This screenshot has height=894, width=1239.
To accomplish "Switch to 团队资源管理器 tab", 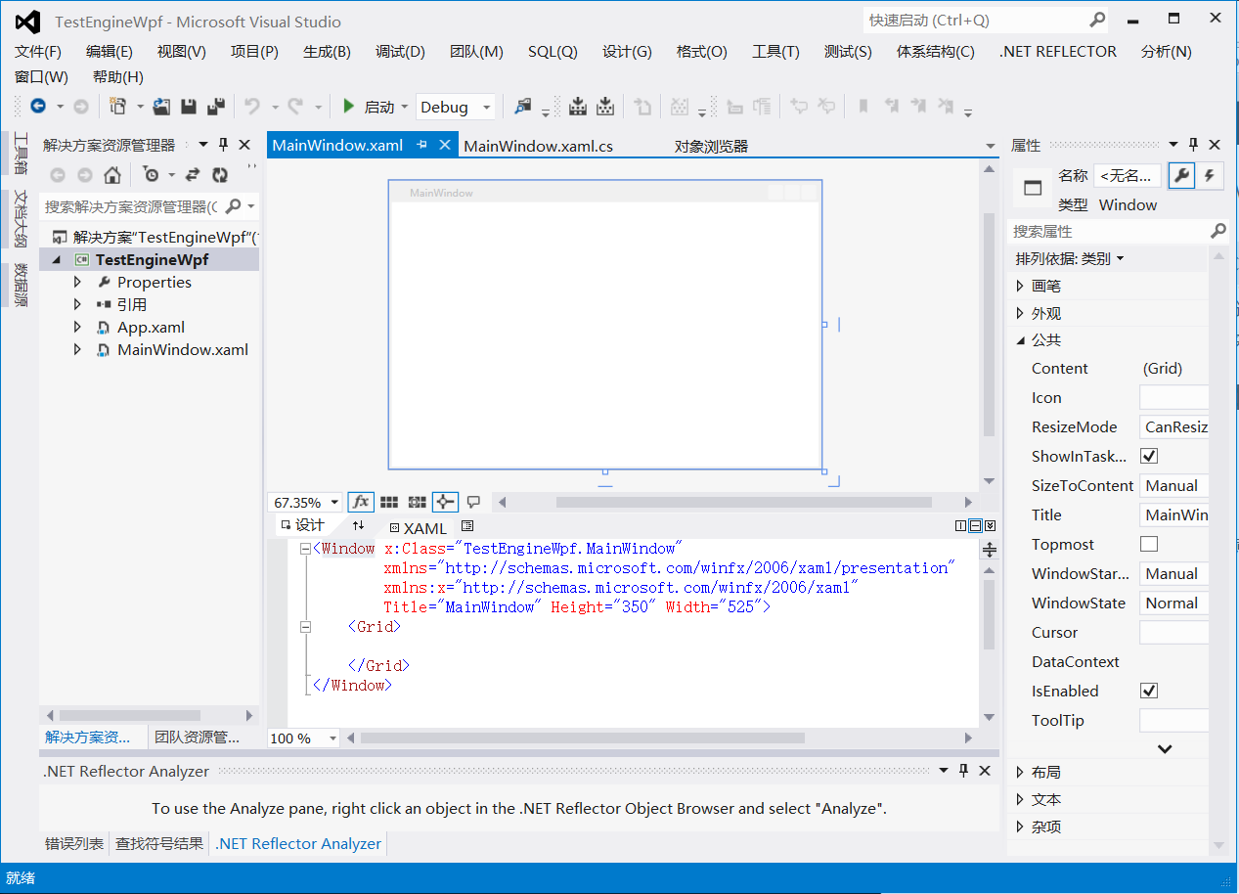I will tap(197, 738).
